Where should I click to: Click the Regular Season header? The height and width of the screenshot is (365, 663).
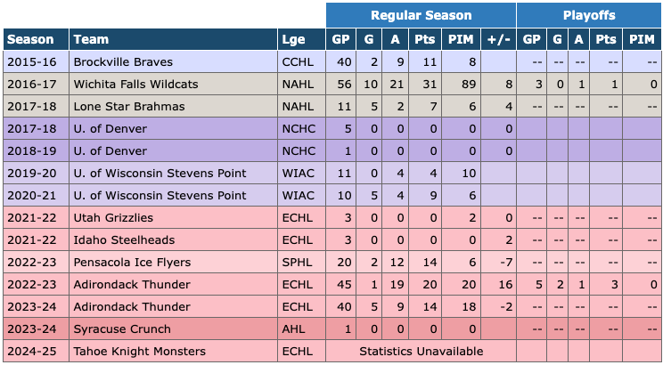421,15
